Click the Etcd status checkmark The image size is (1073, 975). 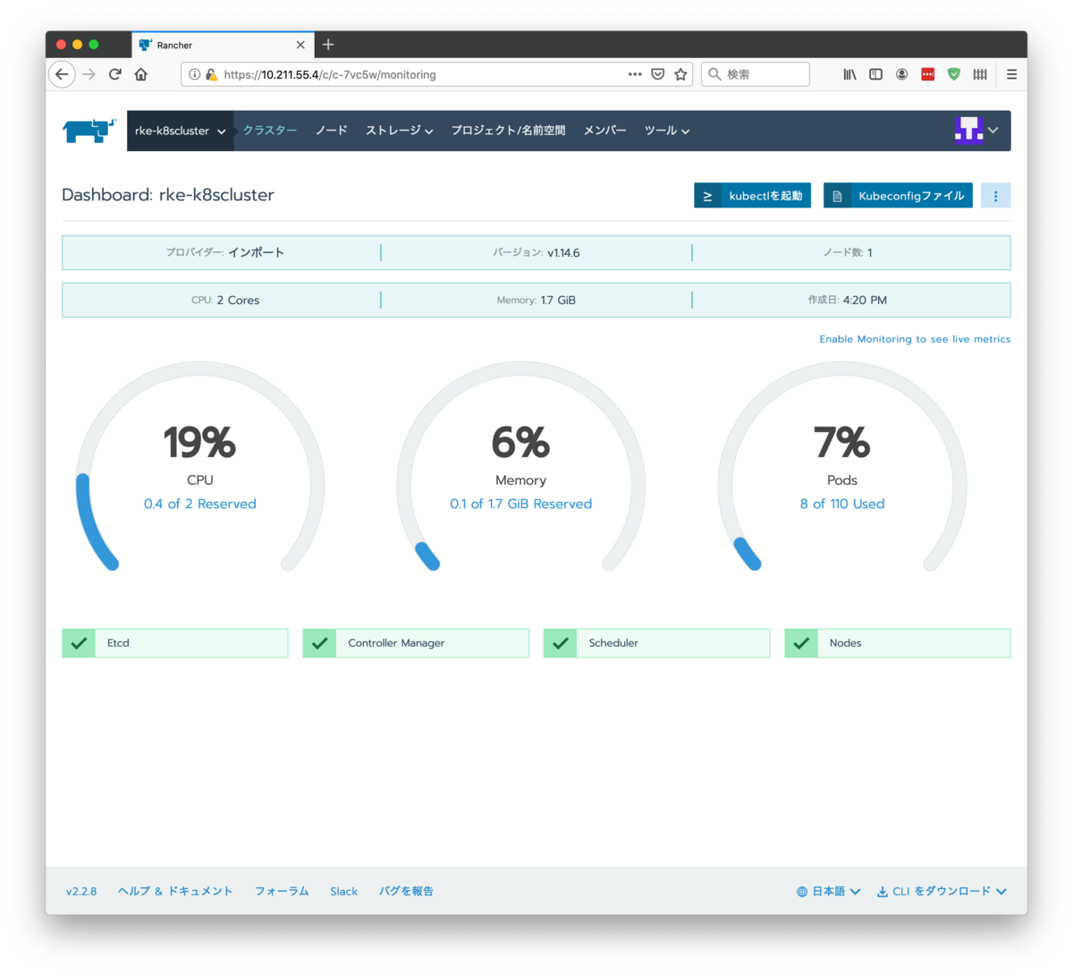coord(79,643)
